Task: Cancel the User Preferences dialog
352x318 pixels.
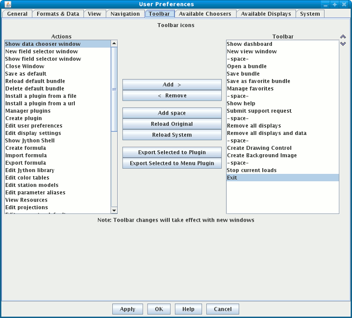Action: tap(222, 309)
